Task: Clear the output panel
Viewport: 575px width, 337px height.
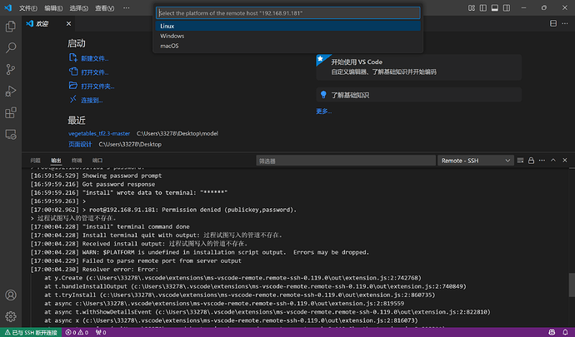Action: coord(520,161)
